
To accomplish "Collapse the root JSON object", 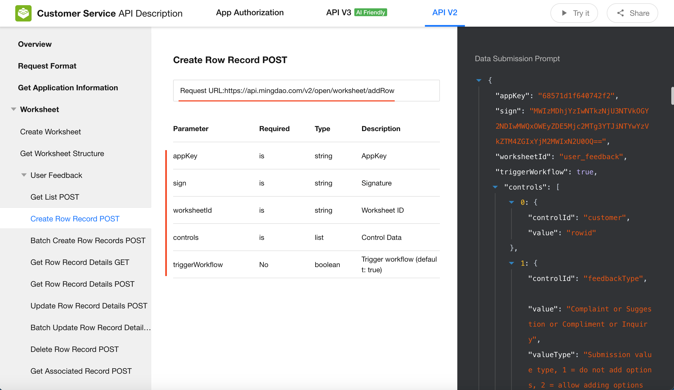I will coord(479,80).
